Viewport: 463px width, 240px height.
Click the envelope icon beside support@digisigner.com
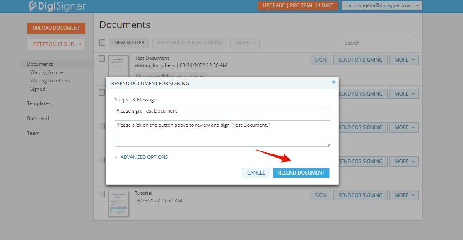coord(139,75)
